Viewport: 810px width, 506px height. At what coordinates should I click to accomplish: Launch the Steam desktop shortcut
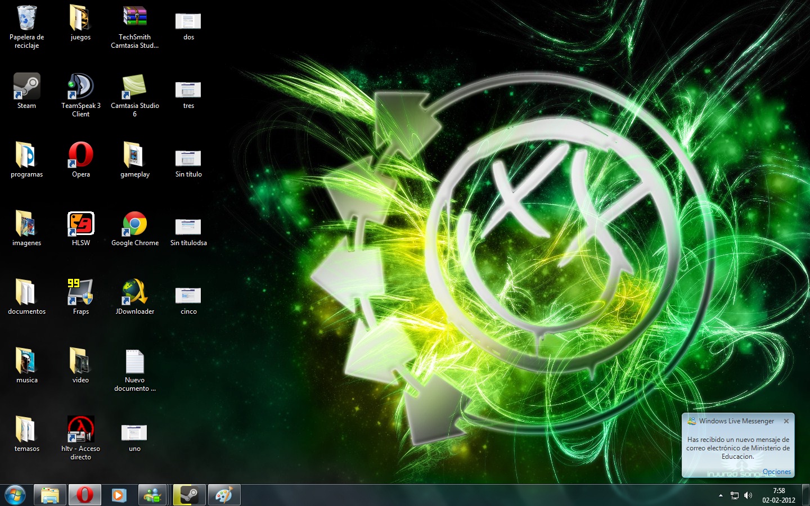point(26,91)
